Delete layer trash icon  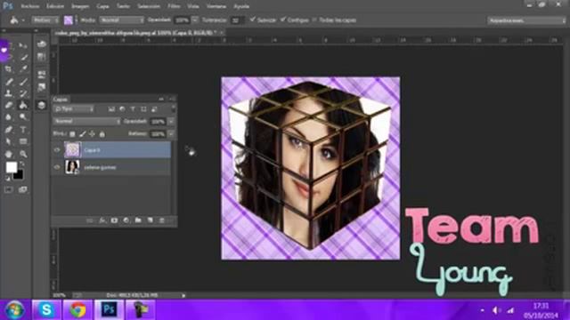(162, 220)
